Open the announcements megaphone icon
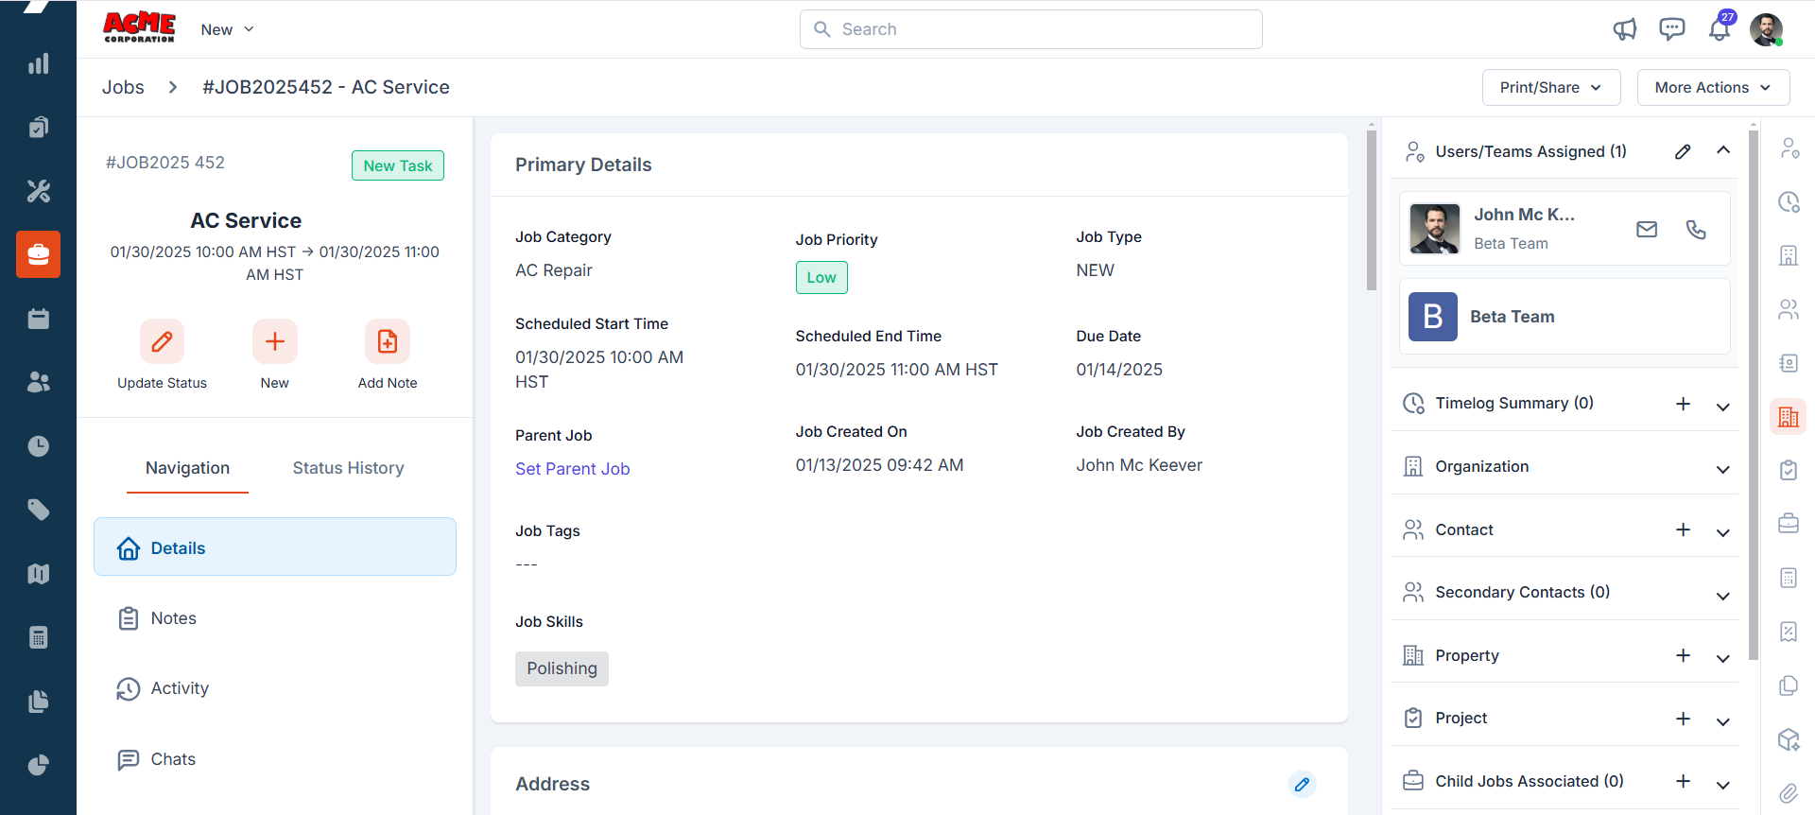Image resolution: width=1815 pixels, height=815 pixels. [x=1624, y=29]
